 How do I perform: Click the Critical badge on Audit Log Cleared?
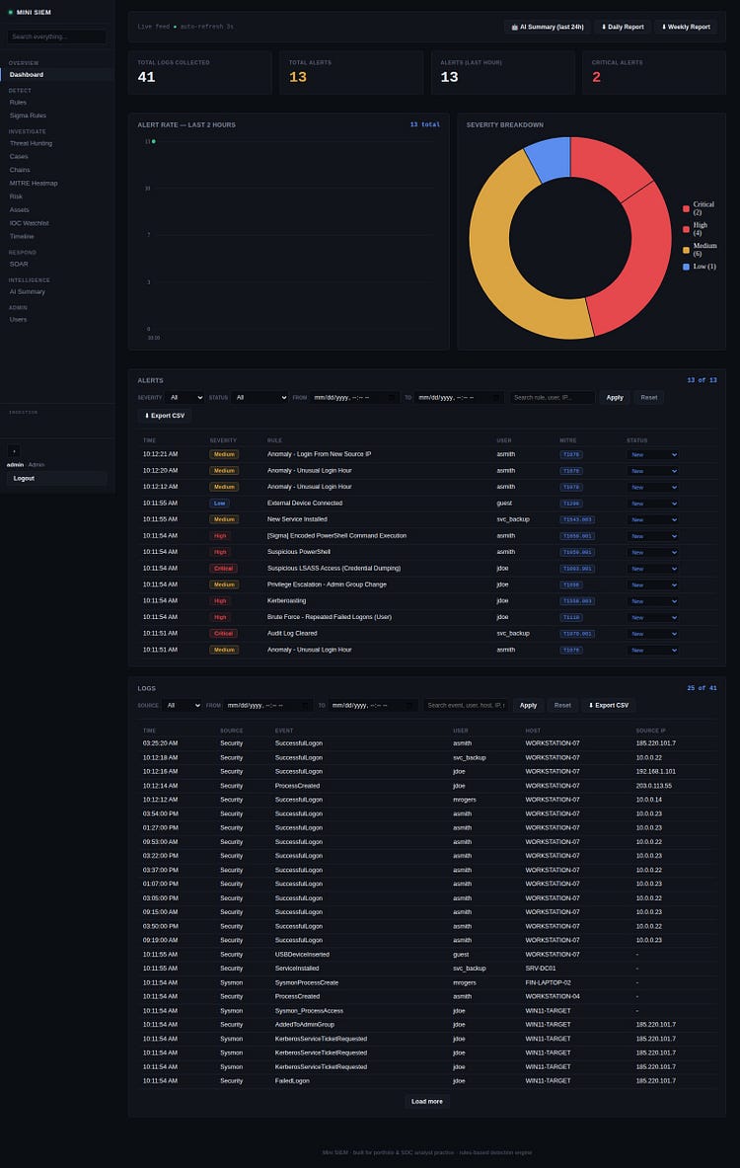223,633
